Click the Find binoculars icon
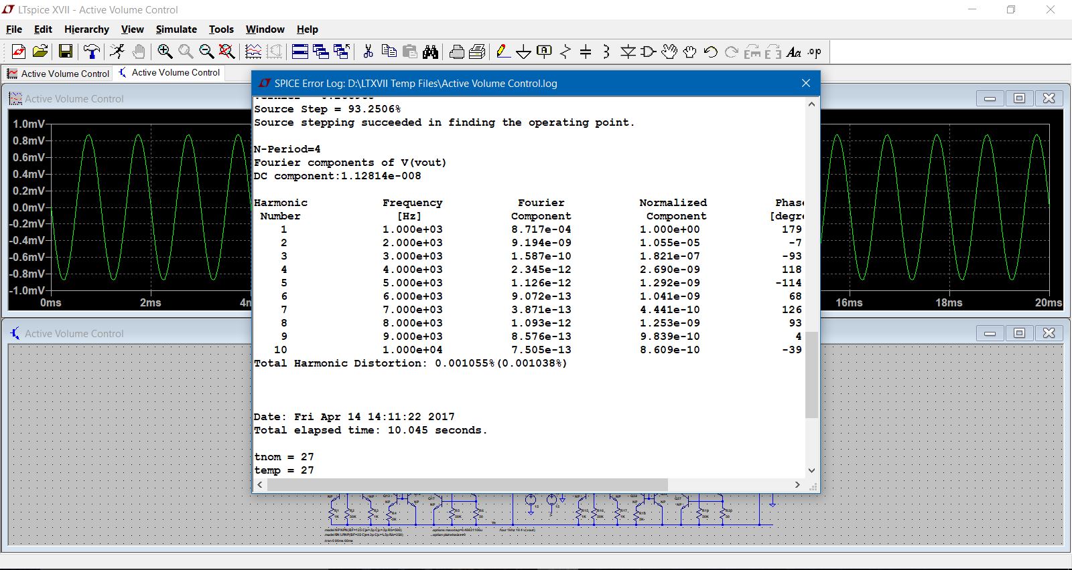 (x=430, y=52)
